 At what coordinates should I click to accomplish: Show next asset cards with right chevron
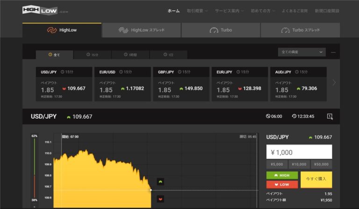click(334, 82)
